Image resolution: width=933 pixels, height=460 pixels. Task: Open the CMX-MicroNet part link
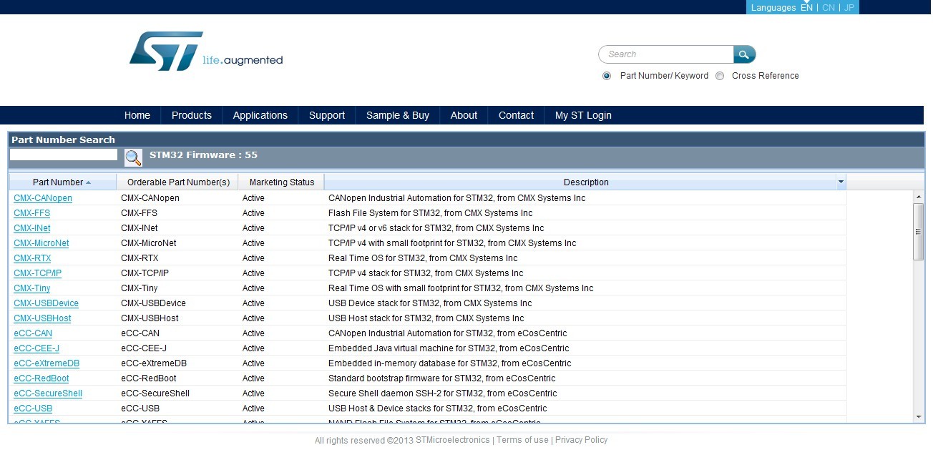pos(41,243)
